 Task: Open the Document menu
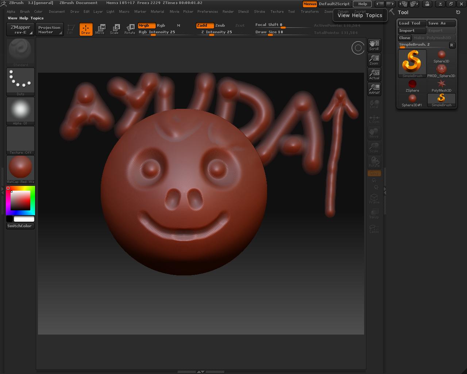tap(57, 12)
